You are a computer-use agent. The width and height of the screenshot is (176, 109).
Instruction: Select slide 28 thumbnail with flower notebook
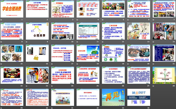[x=164, y=75]
